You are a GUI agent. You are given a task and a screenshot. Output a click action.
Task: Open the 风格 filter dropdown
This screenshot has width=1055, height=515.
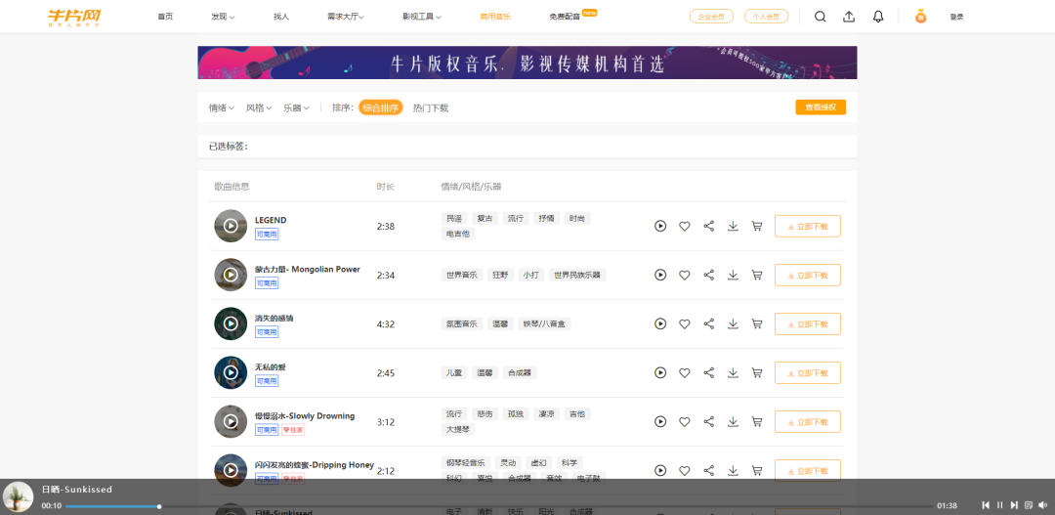tap(259, 107)
